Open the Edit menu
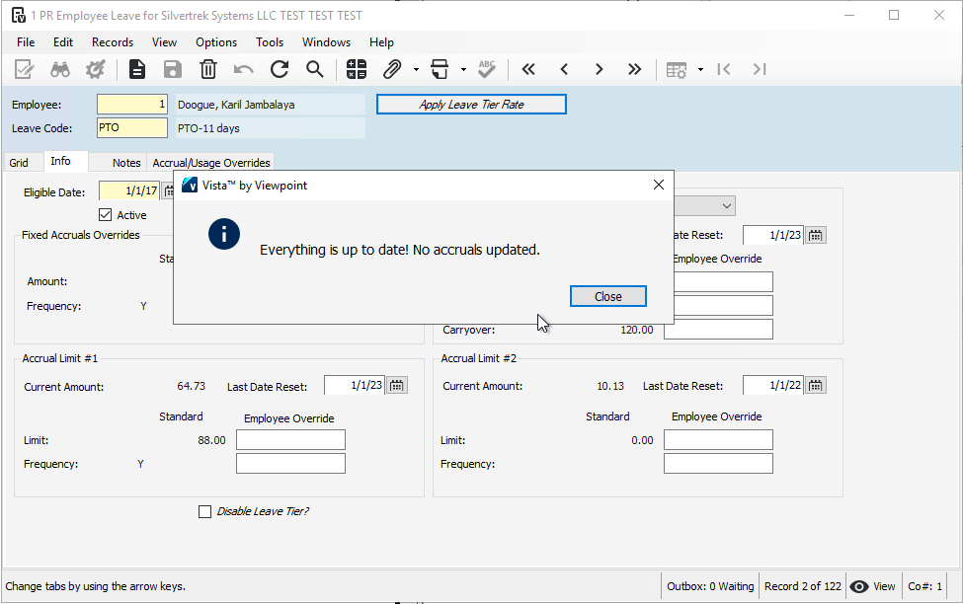Image resolution: width=963 pixels, height=604 pixels. tap(63, 42)
